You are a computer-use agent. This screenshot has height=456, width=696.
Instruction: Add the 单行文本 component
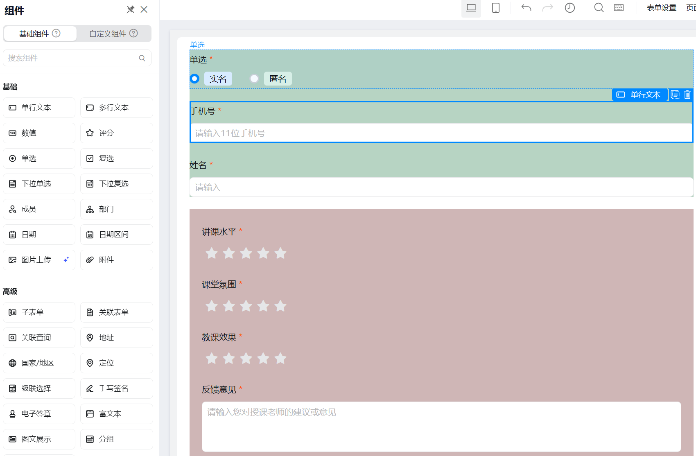pos(39,108)
